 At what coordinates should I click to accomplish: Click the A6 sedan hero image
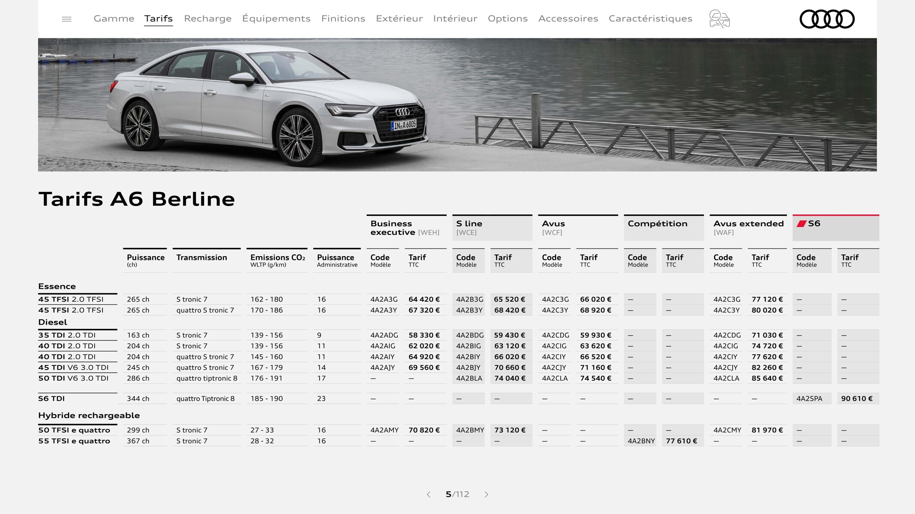coord(457,105)
